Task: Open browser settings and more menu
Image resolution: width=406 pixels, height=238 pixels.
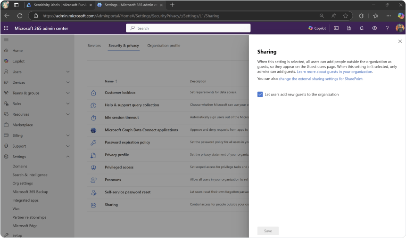Action: [x=389, y=16]
